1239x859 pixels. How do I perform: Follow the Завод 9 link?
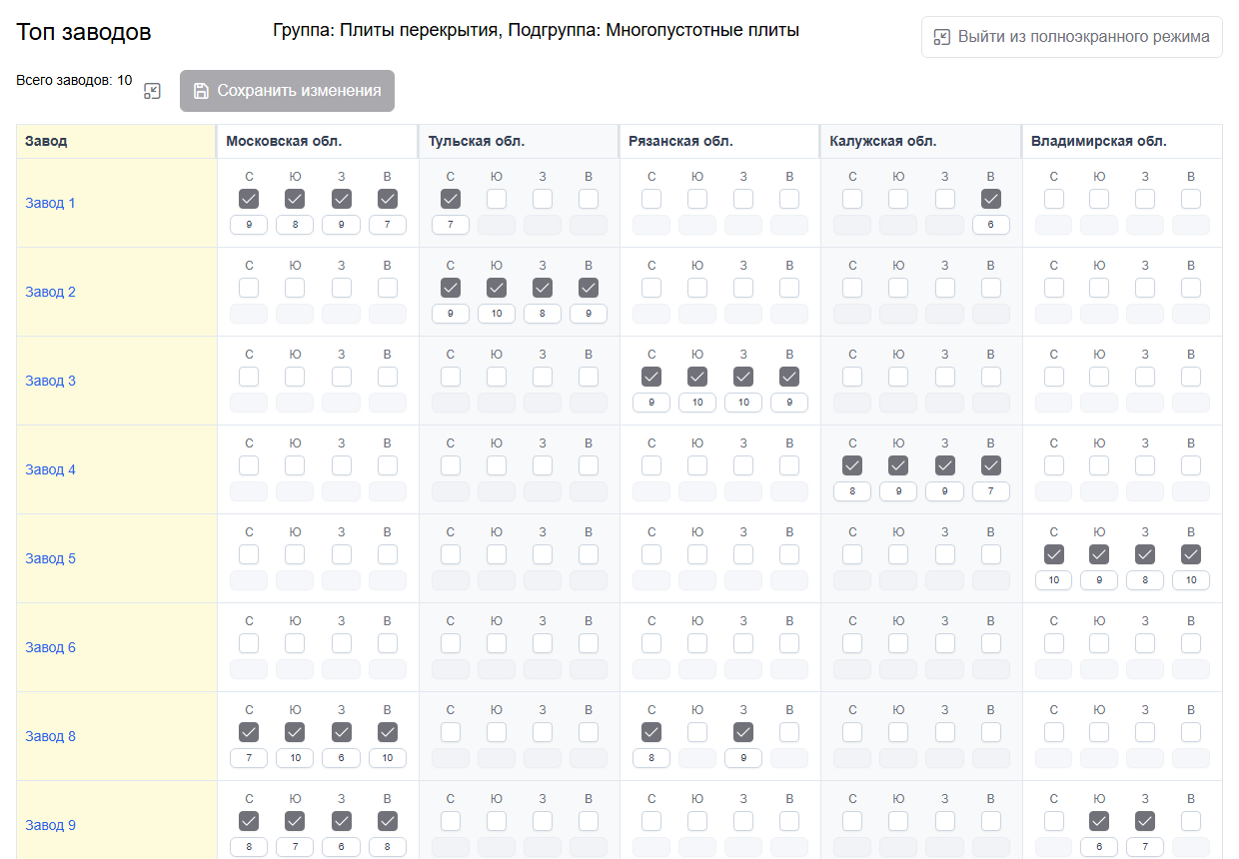pos(50,825)
